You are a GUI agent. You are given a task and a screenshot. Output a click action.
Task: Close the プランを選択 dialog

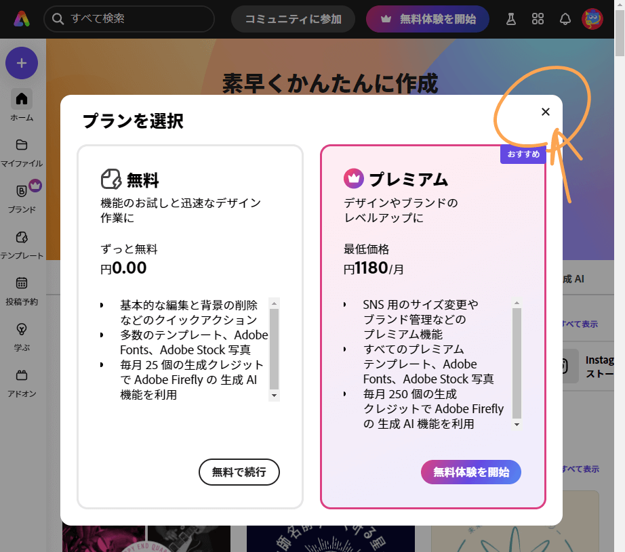coord(546,112)
